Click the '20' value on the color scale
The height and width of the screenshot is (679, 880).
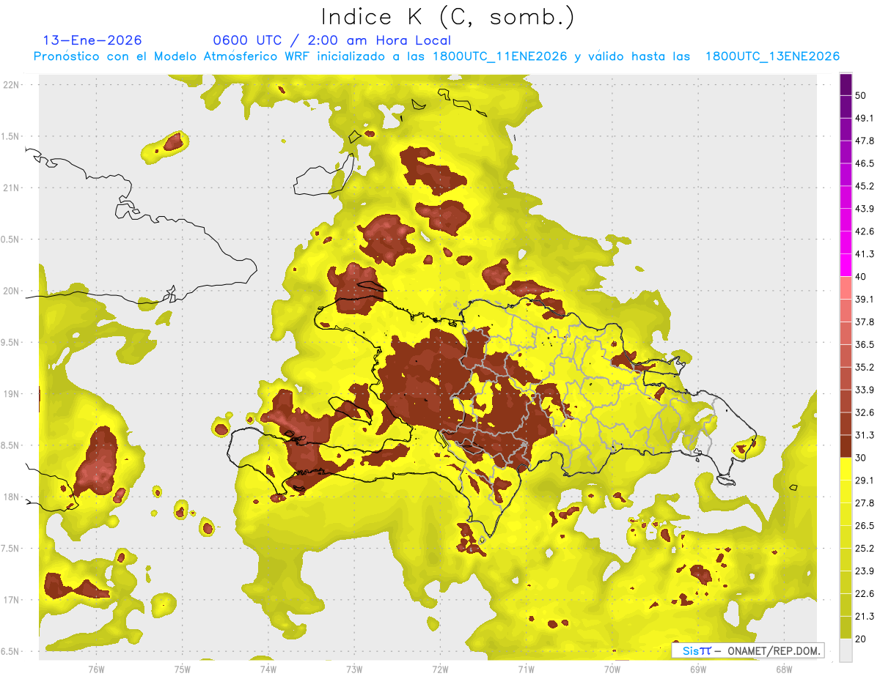pos(861,639)
